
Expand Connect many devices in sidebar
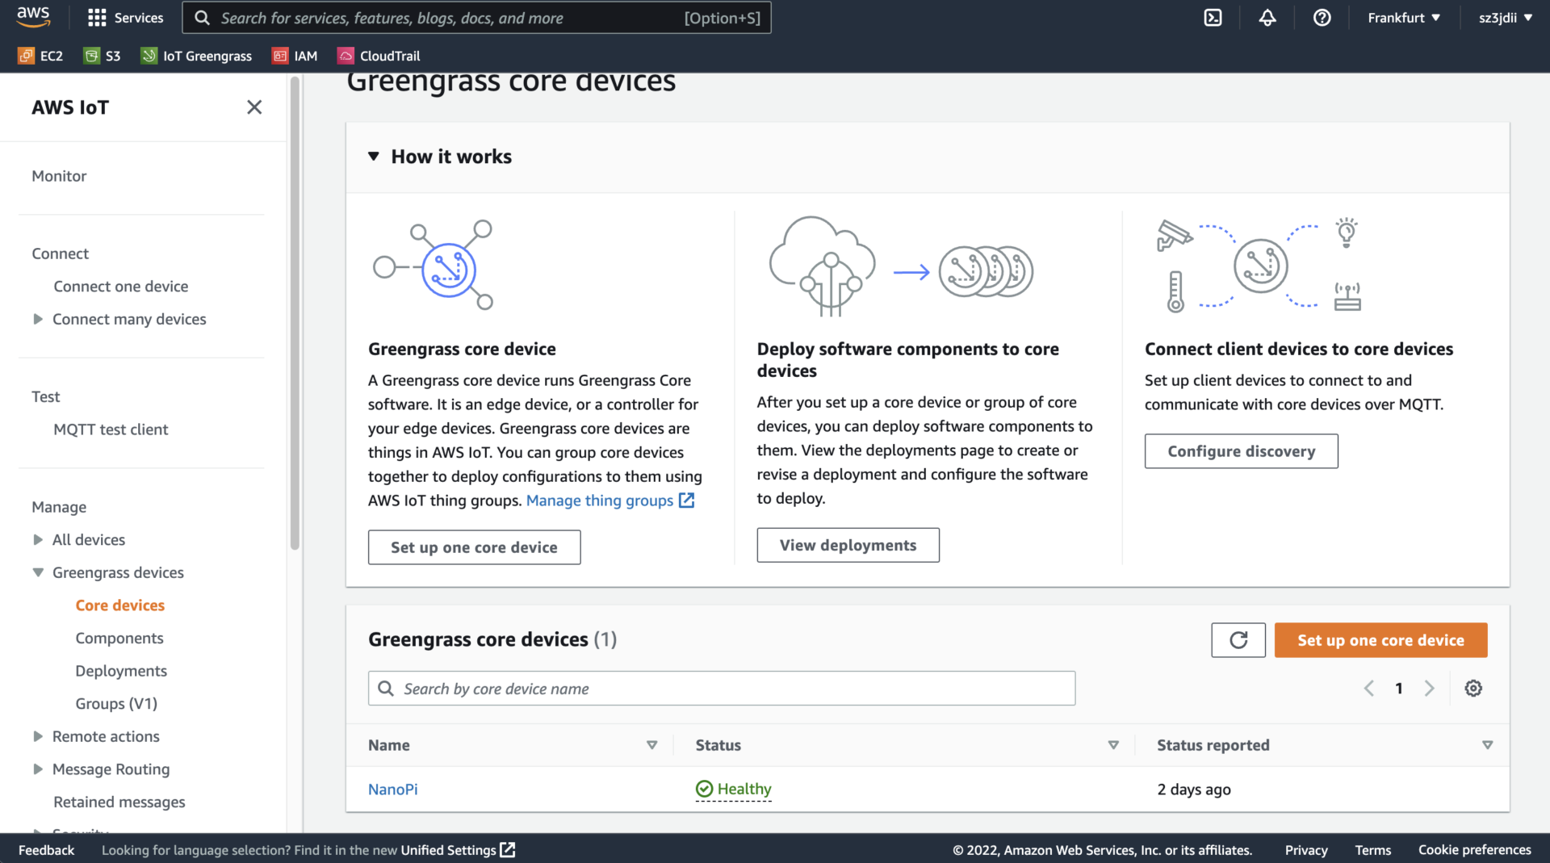(38, 319)
